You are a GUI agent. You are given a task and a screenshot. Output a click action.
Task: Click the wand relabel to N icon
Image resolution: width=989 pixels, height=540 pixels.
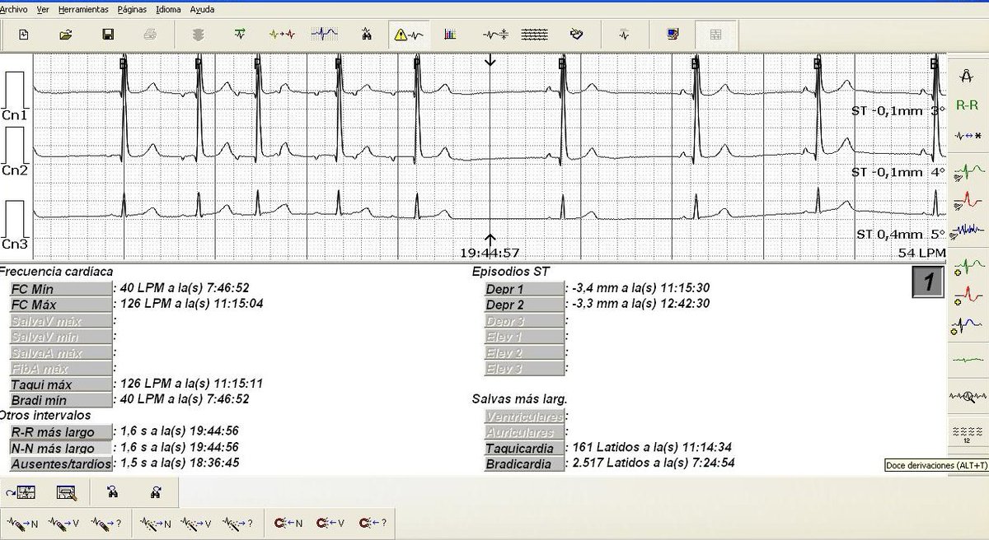156,522
